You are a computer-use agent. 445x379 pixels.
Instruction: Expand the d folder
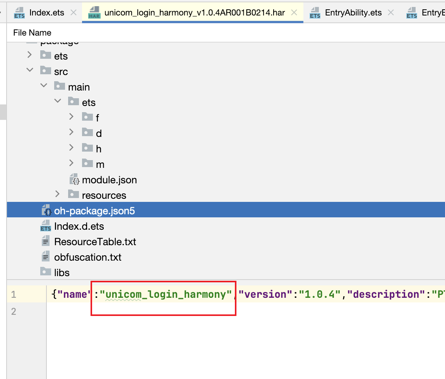click(72, 132)
